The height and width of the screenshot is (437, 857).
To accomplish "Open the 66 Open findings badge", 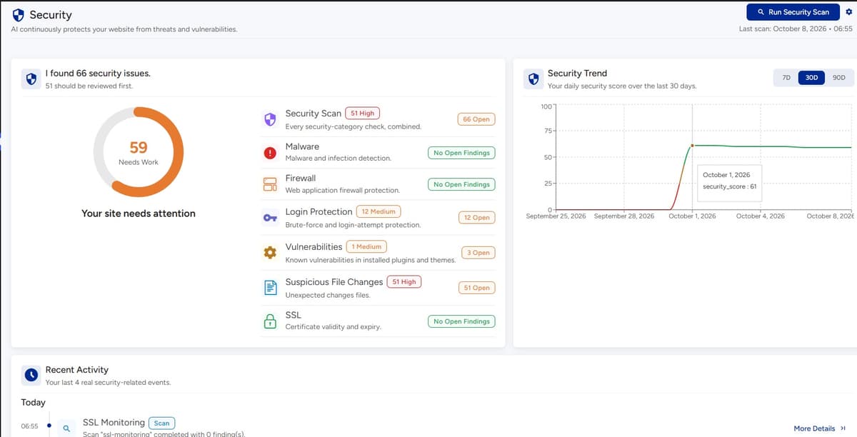I will tap(476, 119).
